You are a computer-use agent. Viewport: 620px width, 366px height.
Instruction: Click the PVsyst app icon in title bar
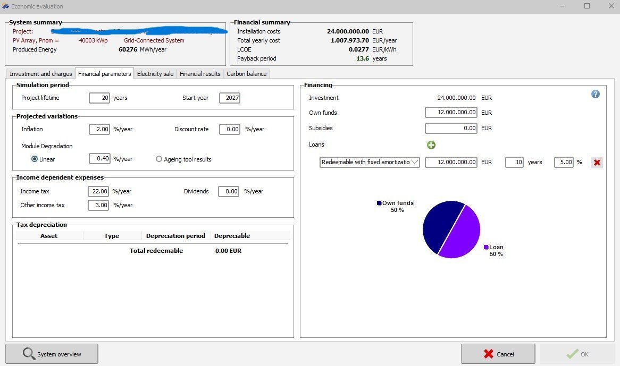coord(6,6)
